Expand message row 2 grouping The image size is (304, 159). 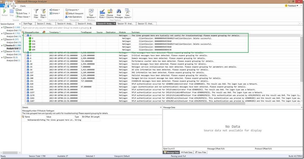(25, 55)
